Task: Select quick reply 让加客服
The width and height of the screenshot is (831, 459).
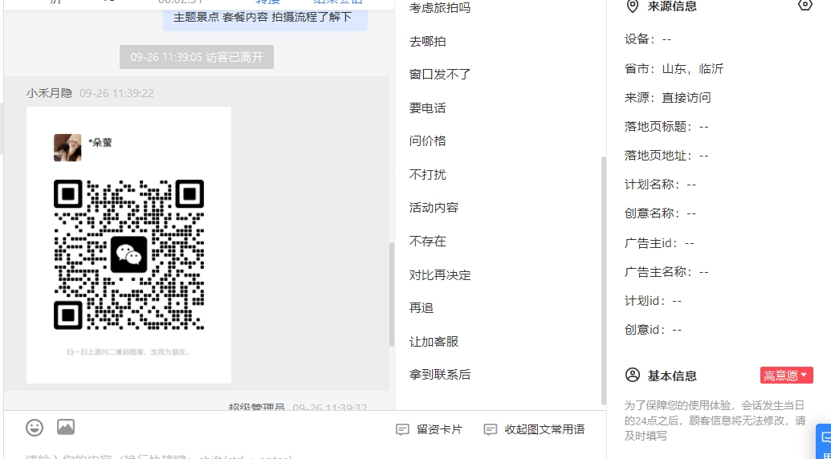Action: click(434, 342)
